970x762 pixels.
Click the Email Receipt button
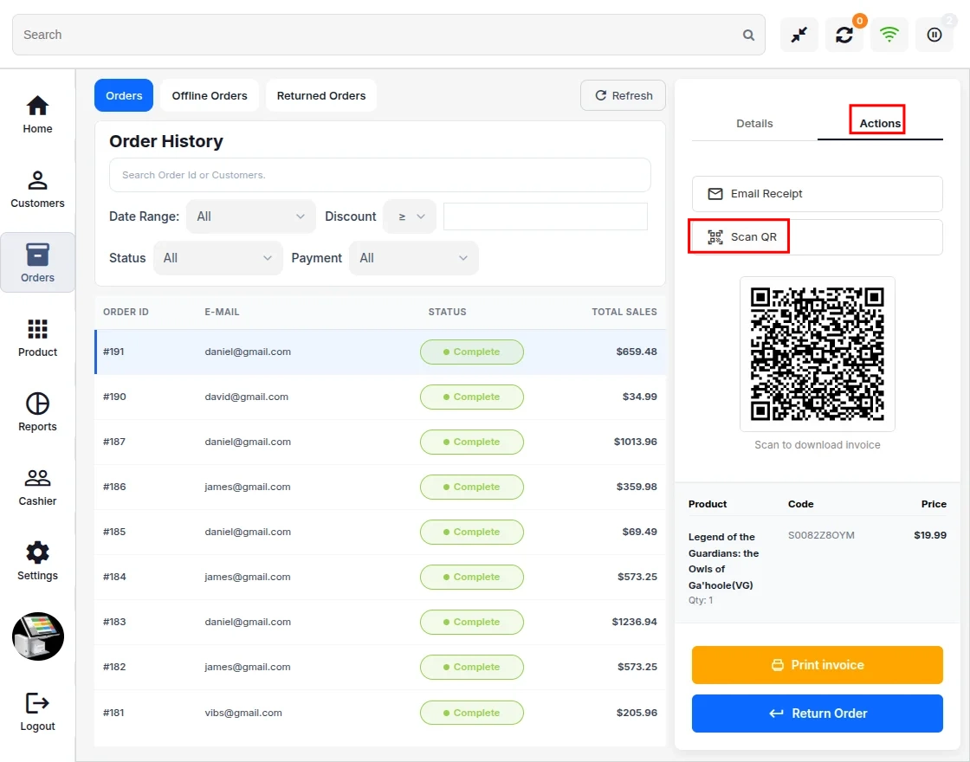click(x=818, y=194)
